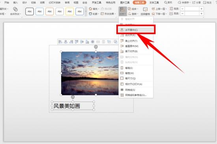Click the 批注 comment button
The image size is (217, 144).
207,2
